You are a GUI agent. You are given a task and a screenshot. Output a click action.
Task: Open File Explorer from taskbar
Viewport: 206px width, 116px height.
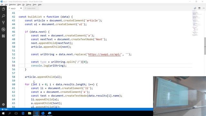pos(30,113)
